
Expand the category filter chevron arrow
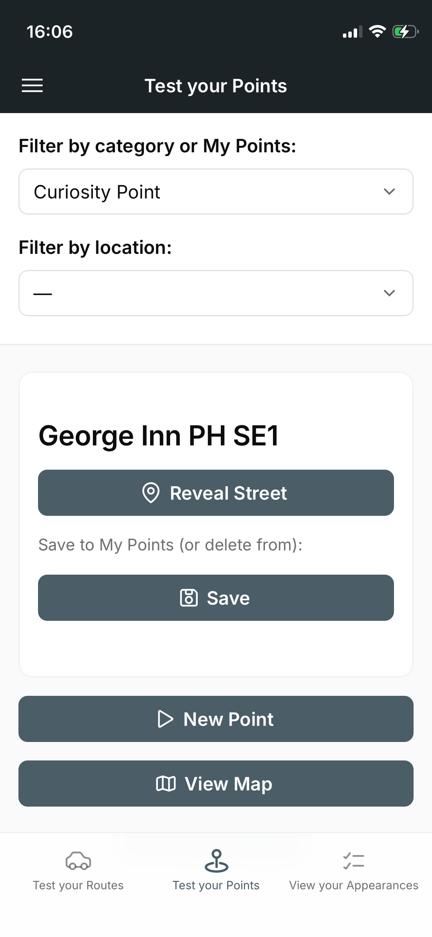(x=389, y=192)
